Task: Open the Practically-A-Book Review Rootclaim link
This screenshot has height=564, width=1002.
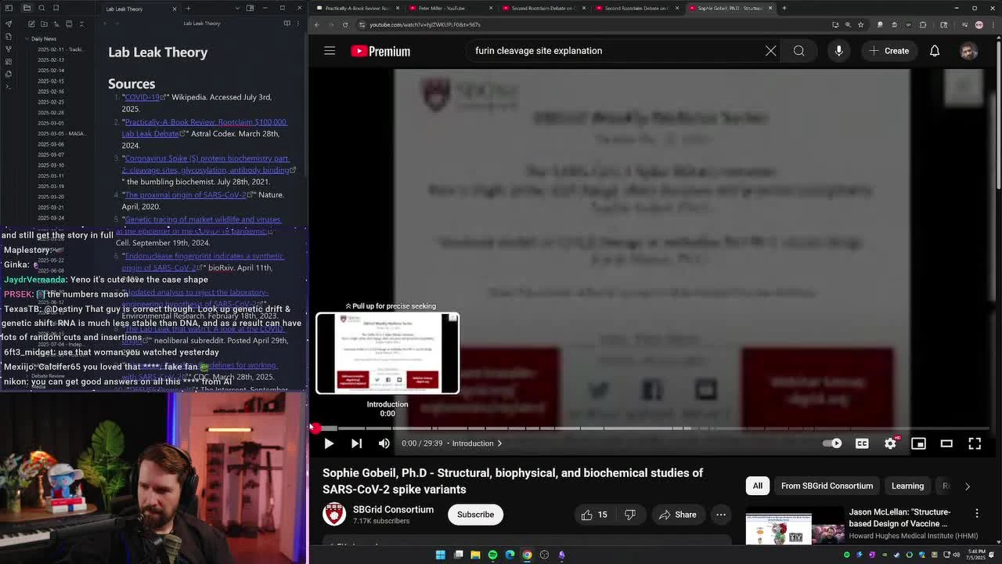Action: (x=204, y=128)
